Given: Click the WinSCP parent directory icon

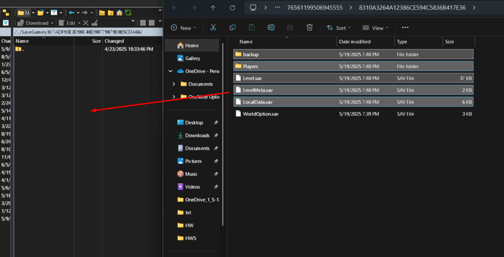Looking at the screenshot, I should (x=102, y=12).
